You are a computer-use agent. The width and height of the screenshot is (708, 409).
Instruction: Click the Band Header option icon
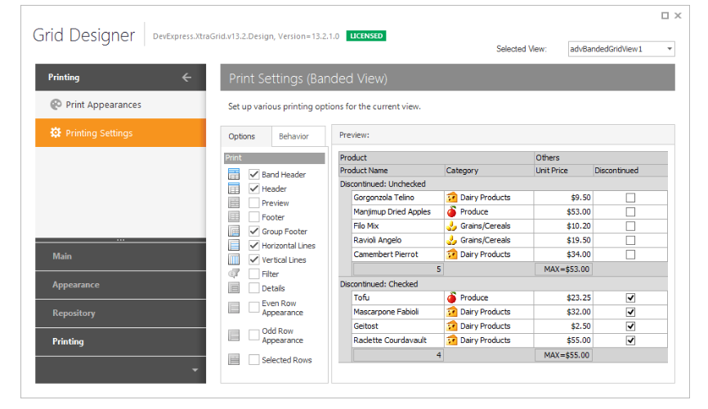click(234, 174)
